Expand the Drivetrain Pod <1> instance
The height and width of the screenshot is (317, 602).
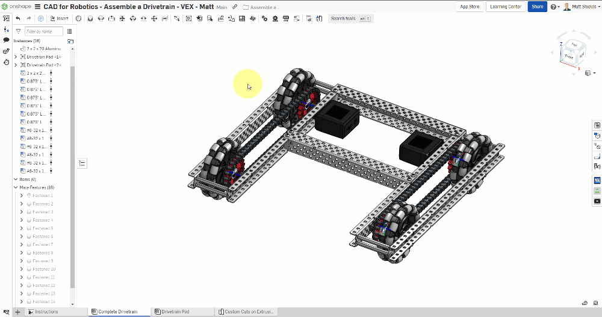click(x=15, y=57)
